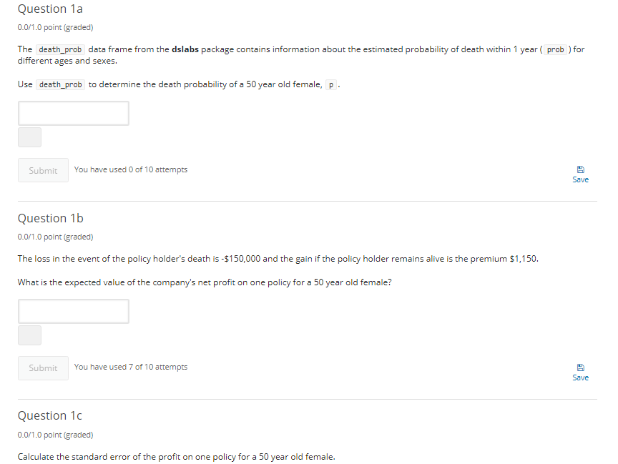Click the small status square below Question 1a input
Screen dimensions: 618x464
(29, 137)
